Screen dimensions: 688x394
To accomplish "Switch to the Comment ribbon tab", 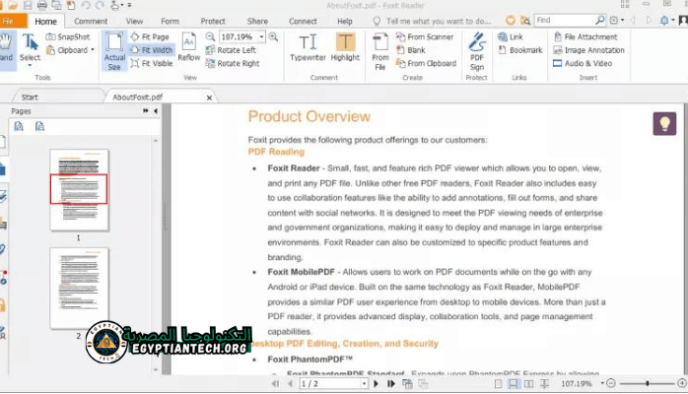I will [x=91, y=21].
